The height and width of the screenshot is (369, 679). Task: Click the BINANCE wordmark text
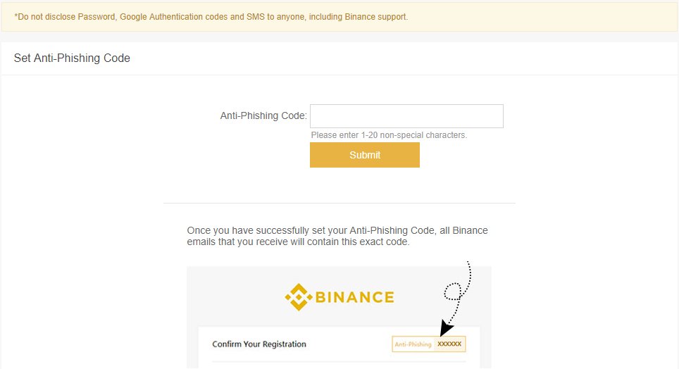pyautogui.click(x=355, y=297)
